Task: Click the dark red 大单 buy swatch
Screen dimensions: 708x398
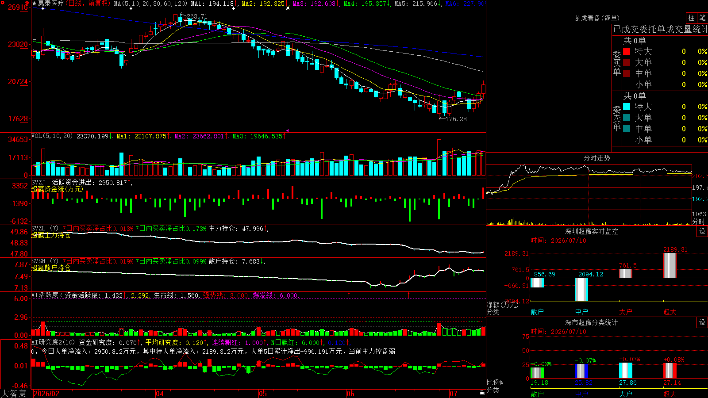Action: 627,62
